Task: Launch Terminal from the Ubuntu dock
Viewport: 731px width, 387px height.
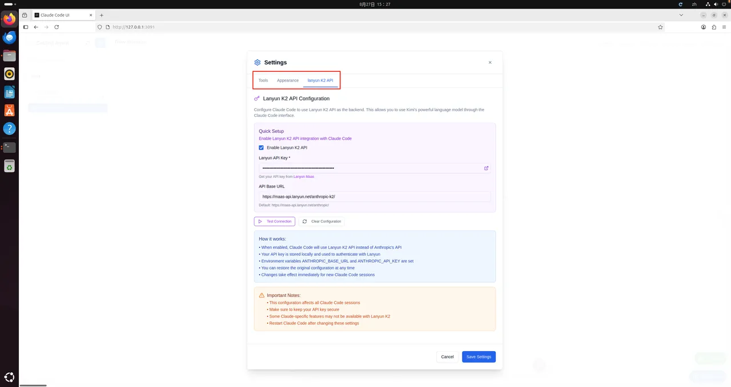Action: coord(9,147)
